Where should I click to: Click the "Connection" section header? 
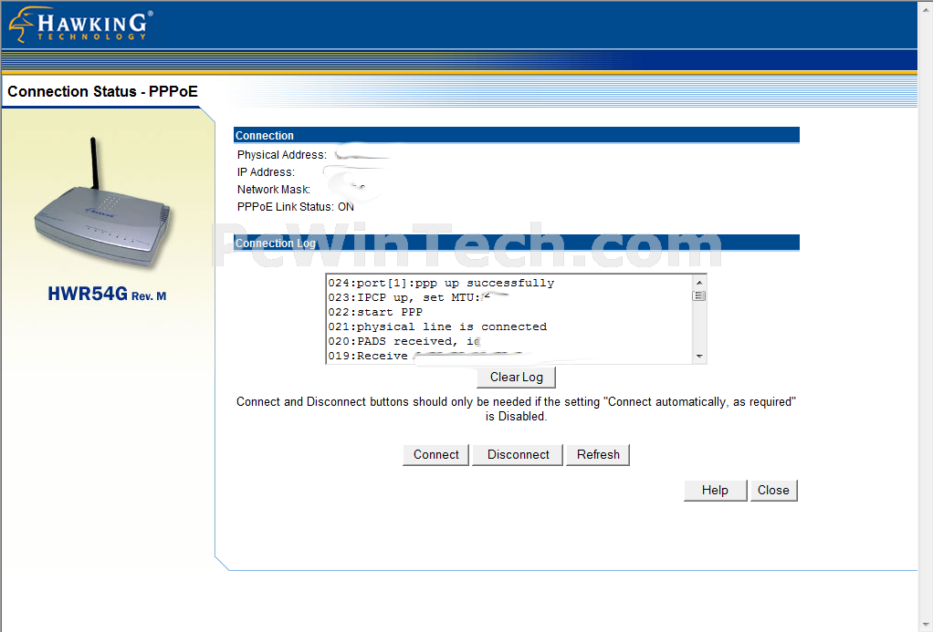pyautogui.click(x=517, y=135)
